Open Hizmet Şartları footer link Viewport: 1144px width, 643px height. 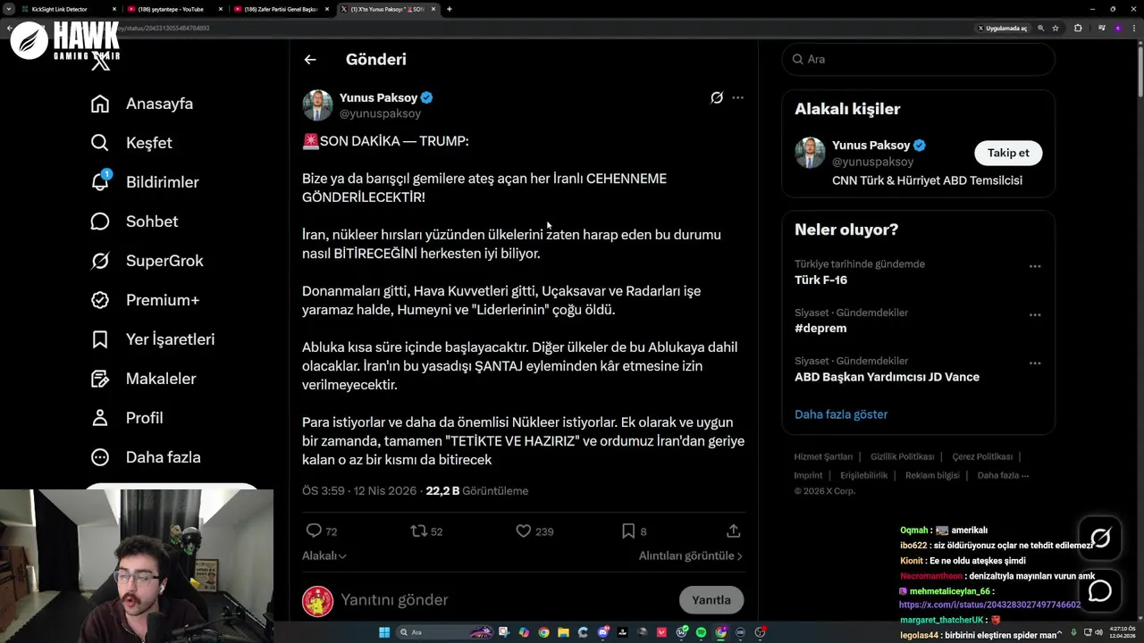[823, 456]
